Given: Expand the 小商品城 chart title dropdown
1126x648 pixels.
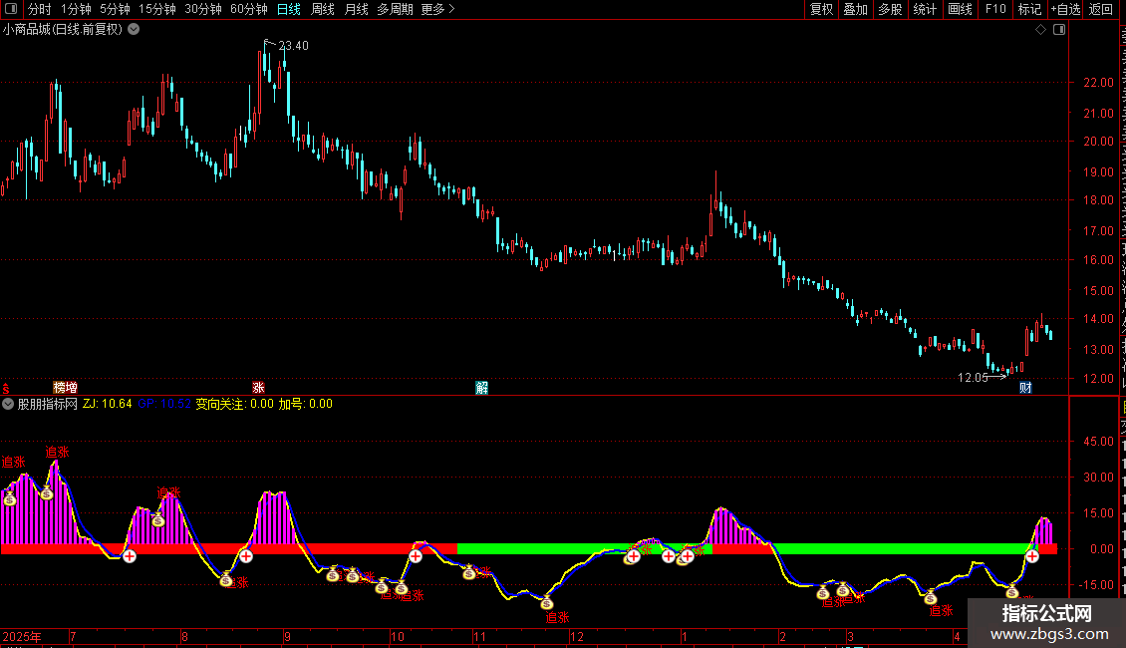Looking at the screenshot, I should pos(134,30).
